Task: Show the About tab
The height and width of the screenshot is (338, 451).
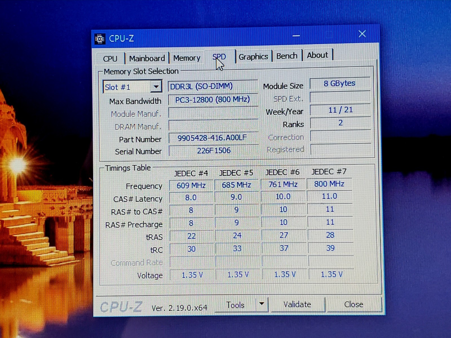Action: 317,55
